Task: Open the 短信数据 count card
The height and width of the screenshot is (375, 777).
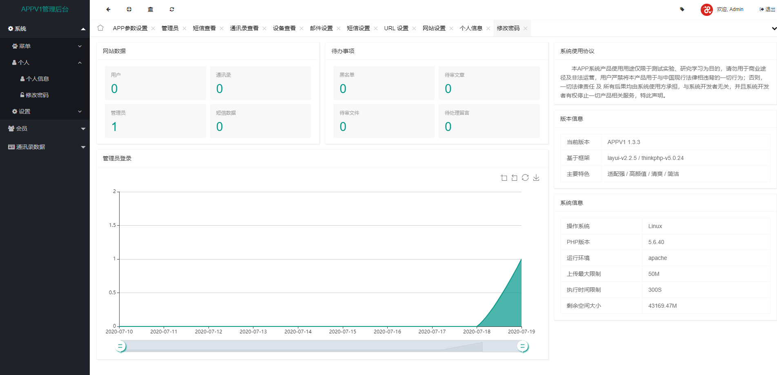Action: click(x=260, y=121)
